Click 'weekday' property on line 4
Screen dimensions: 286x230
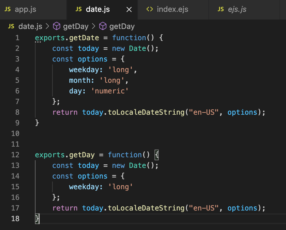(x=84, y=70)
